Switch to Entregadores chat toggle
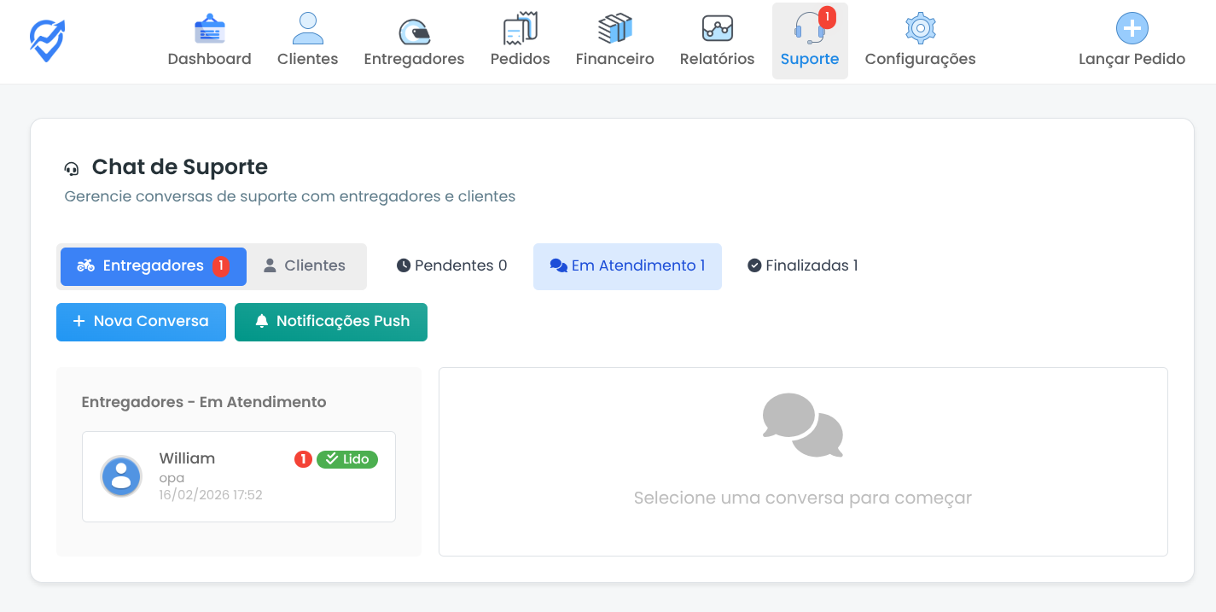 pos(153,266)
